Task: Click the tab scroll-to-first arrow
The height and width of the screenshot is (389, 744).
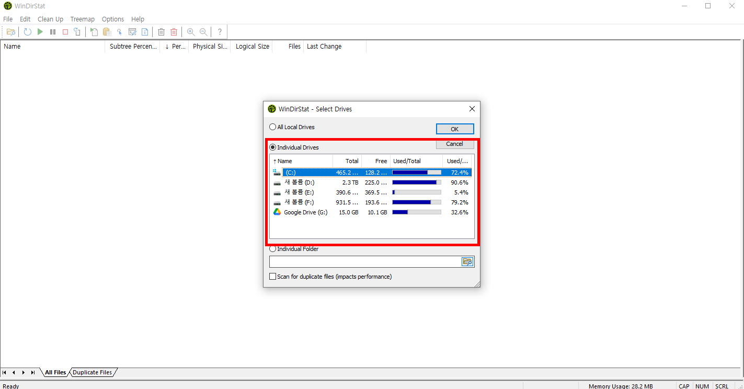Action: click(x=5, y=372)
